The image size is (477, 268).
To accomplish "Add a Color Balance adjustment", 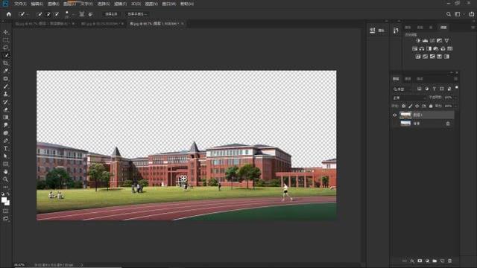I will pos(422,48).
